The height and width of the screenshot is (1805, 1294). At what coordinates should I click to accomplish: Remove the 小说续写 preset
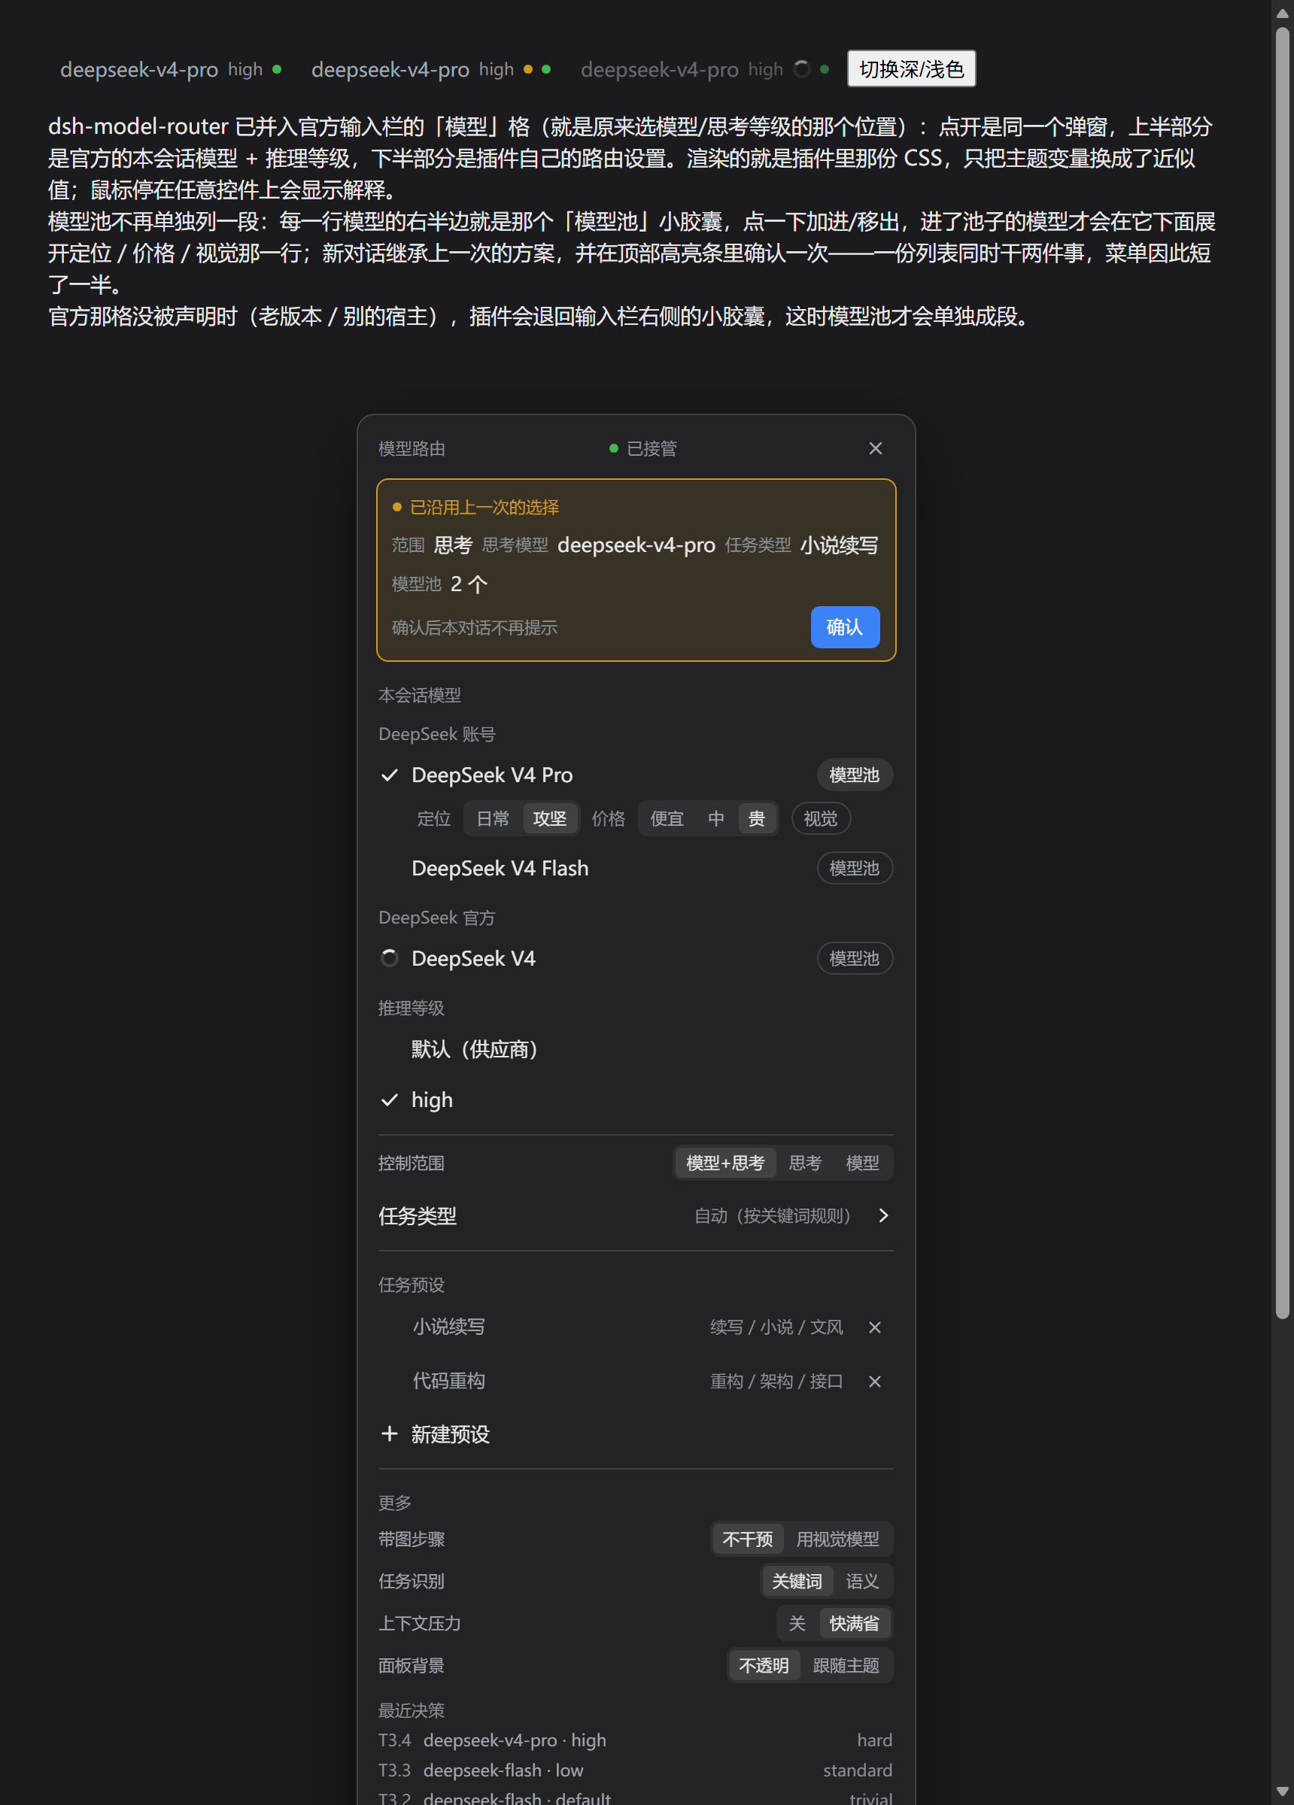[874, 1327]
